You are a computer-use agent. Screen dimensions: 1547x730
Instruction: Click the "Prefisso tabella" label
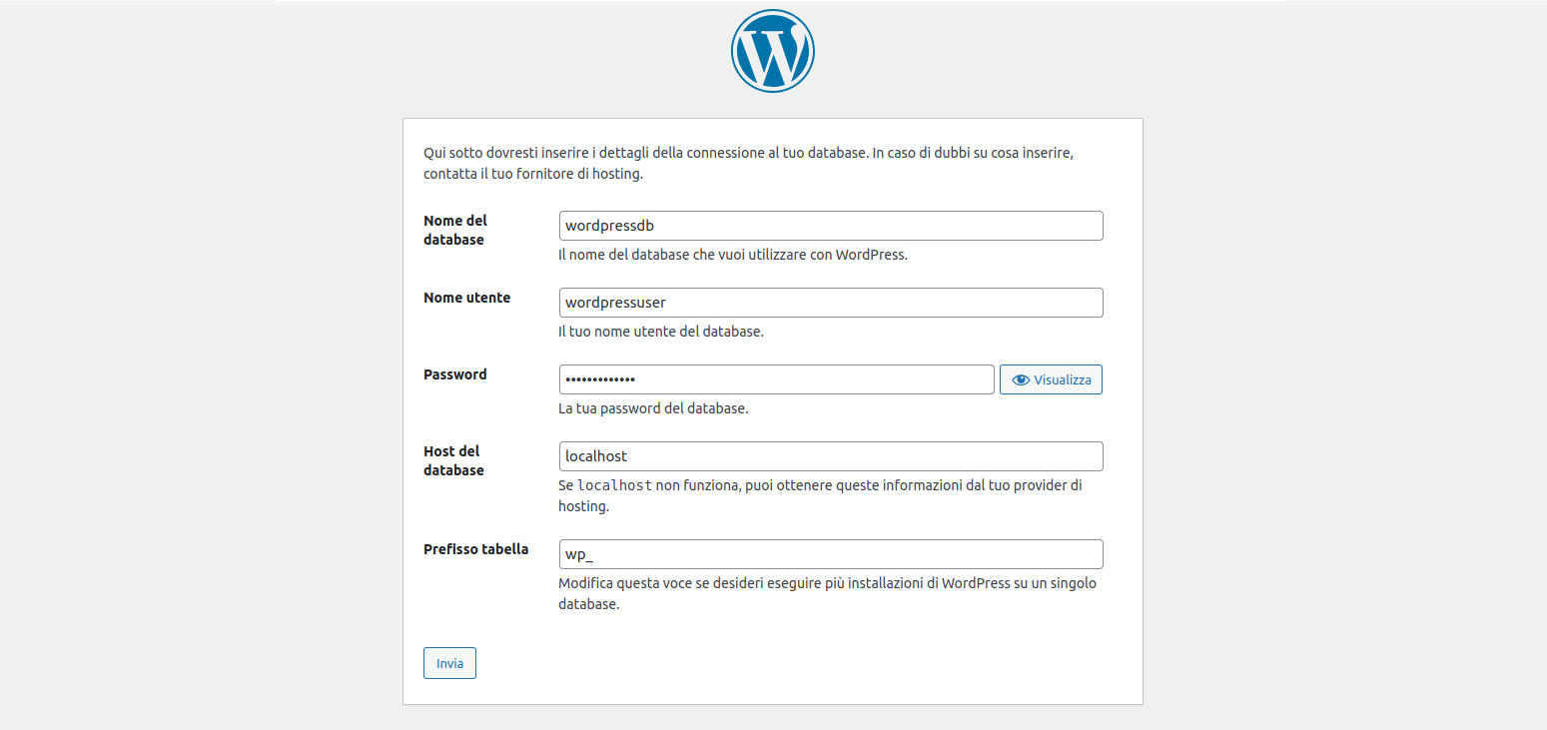(x=475, y=549)
